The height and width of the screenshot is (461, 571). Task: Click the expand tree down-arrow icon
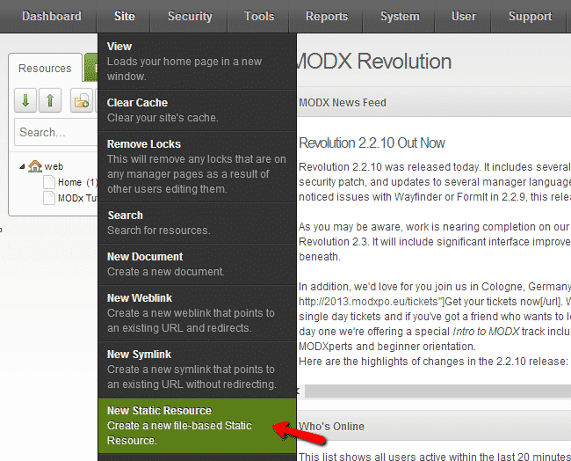coord(25,101)
